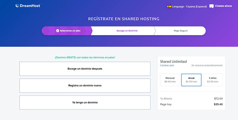Click the Dominio GRATIS promo text
238x120 pixels.
coord(85,57)
